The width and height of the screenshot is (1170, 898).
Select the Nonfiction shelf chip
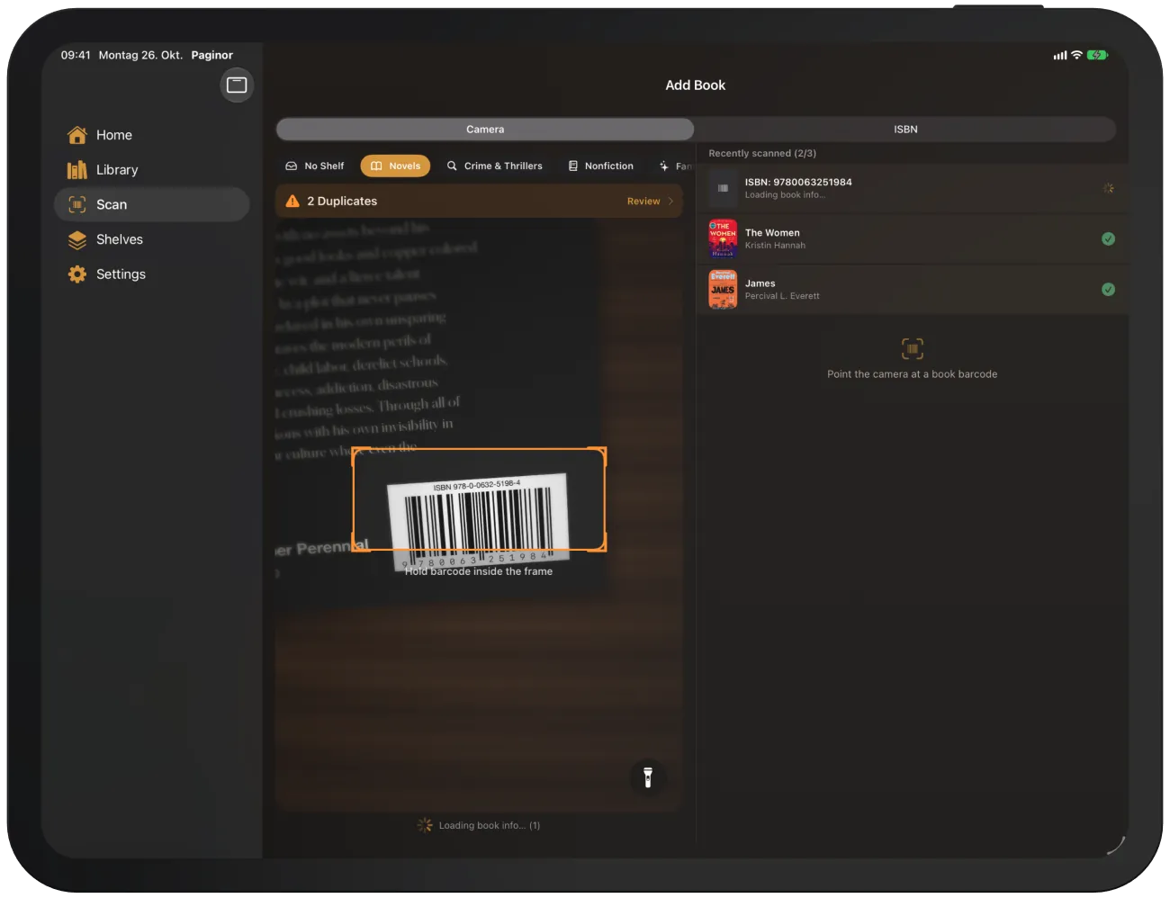600,166
